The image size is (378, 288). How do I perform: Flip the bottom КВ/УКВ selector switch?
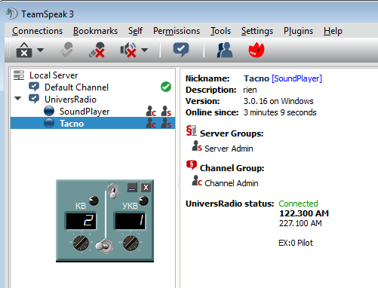click(104, 247)
